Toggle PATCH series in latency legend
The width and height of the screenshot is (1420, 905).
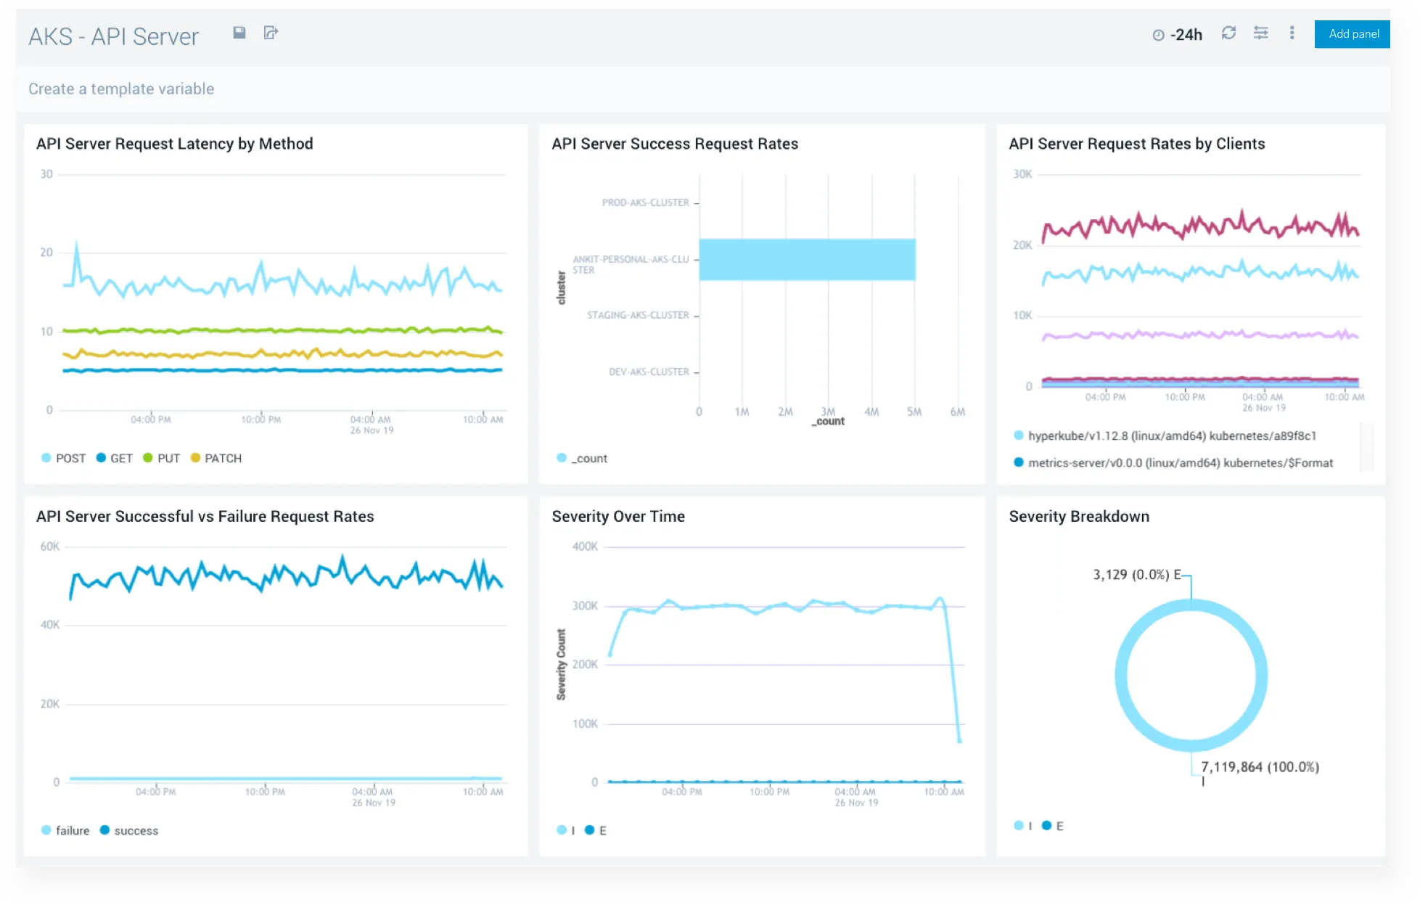216,458
